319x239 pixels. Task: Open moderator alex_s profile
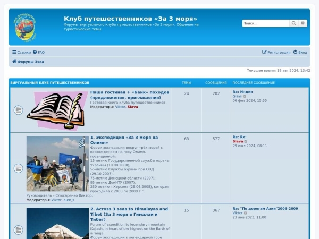click(69, 200)
